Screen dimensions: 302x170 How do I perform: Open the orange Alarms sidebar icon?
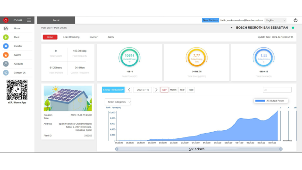(6, 55)
